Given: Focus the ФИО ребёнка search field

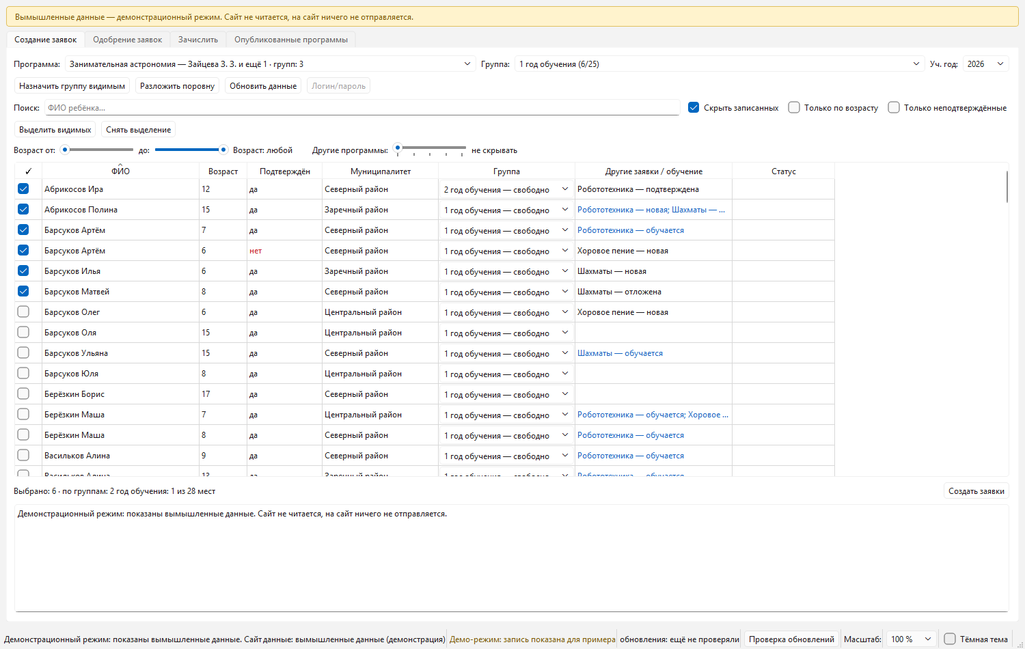Looking at the screenshot, I should [362, 107].
